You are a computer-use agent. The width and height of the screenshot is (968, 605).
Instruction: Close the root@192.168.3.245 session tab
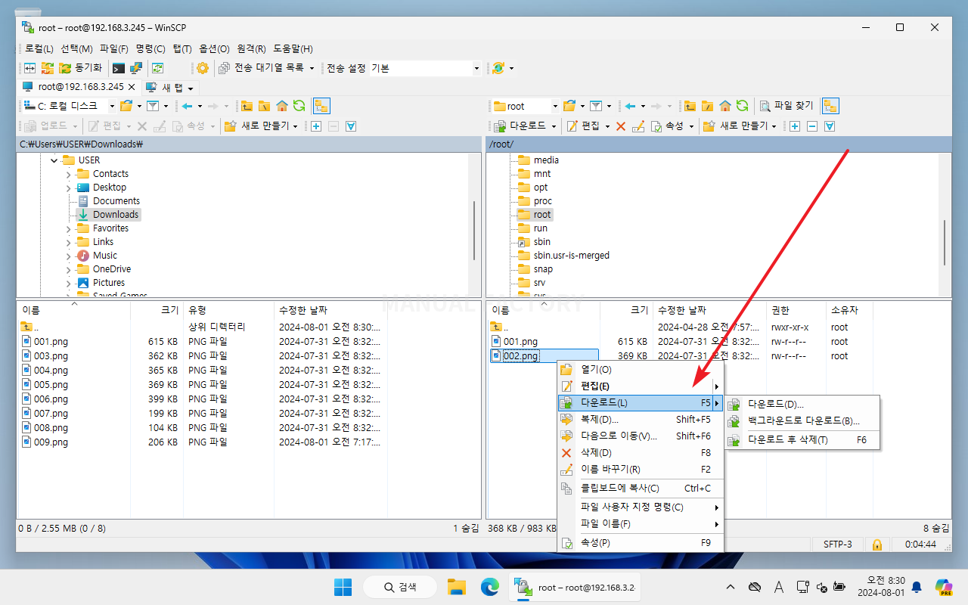click(131, 87)
